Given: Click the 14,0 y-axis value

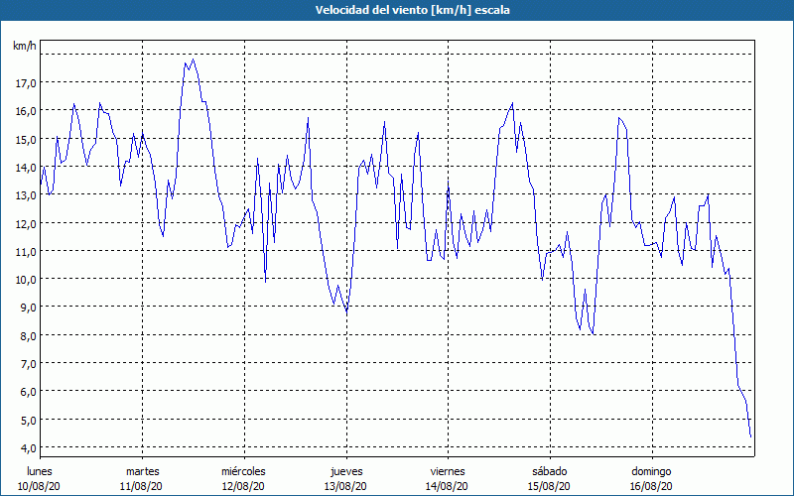Looking at the screenshot, I should (x=26, y=168).
